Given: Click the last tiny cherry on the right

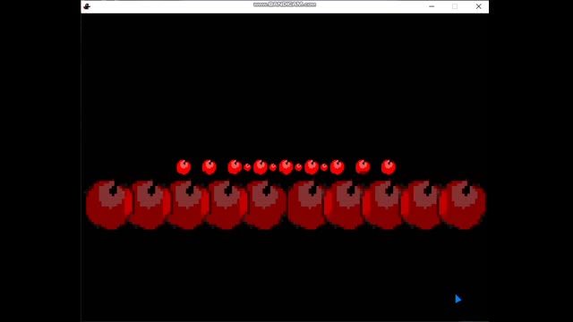Looking at the screenshot, I should click(324, 167).
